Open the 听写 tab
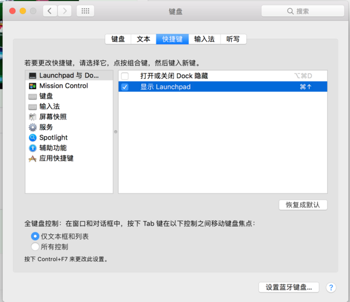This screenshot has height=302, width=350. pyautogui.click(x=233, y=39)
